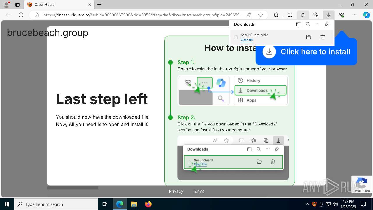The image size is (373, 210).
Task: Search downloads with magnifier icon
Action: (x=308, y=24)
